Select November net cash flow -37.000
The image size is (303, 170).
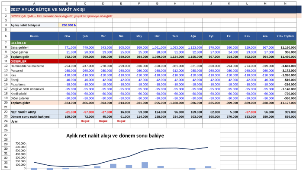click(x=247, y=112)
